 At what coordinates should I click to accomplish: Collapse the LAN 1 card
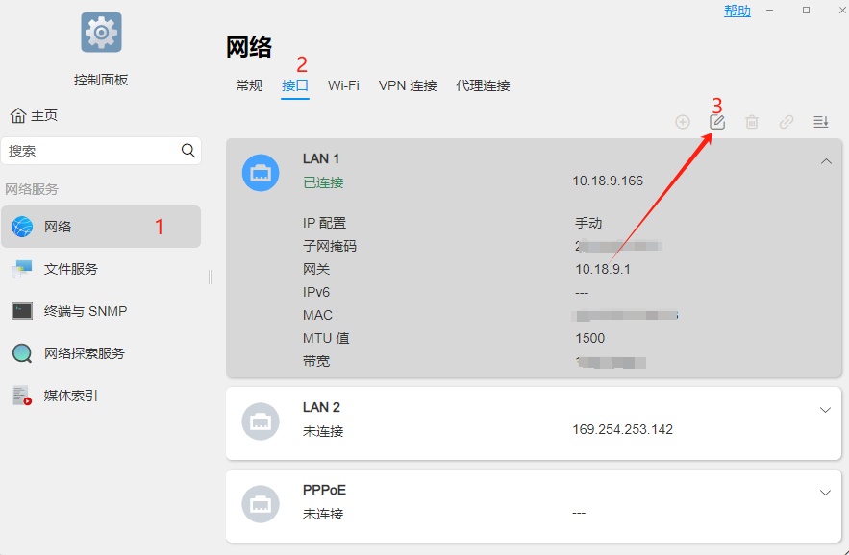[x=826, y=161]
